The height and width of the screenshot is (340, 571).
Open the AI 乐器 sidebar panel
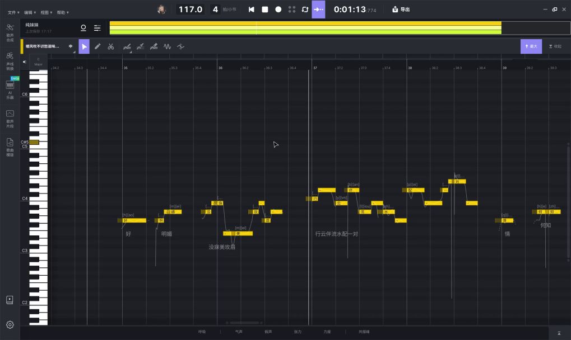10,88
